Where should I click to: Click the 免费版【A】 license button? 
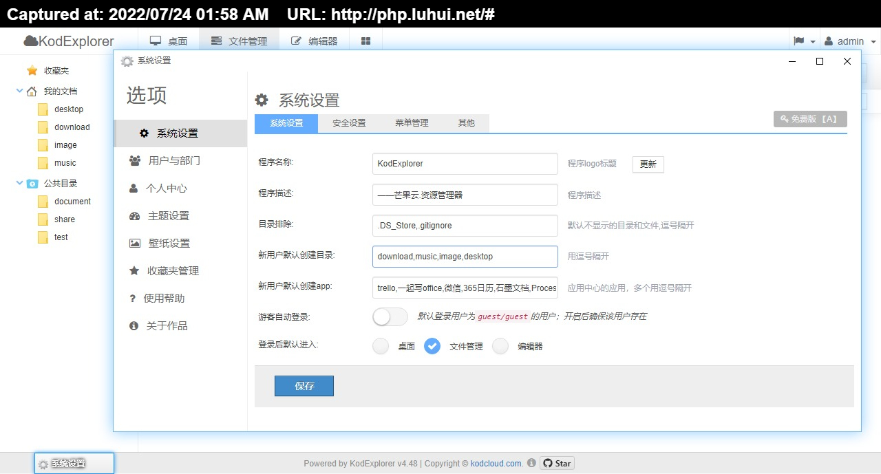point(810,119)
